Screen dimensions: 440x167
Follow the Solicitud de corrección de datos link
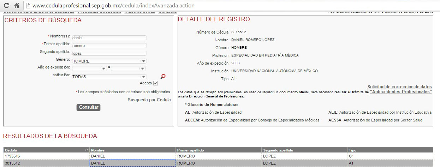click(399, 87)
